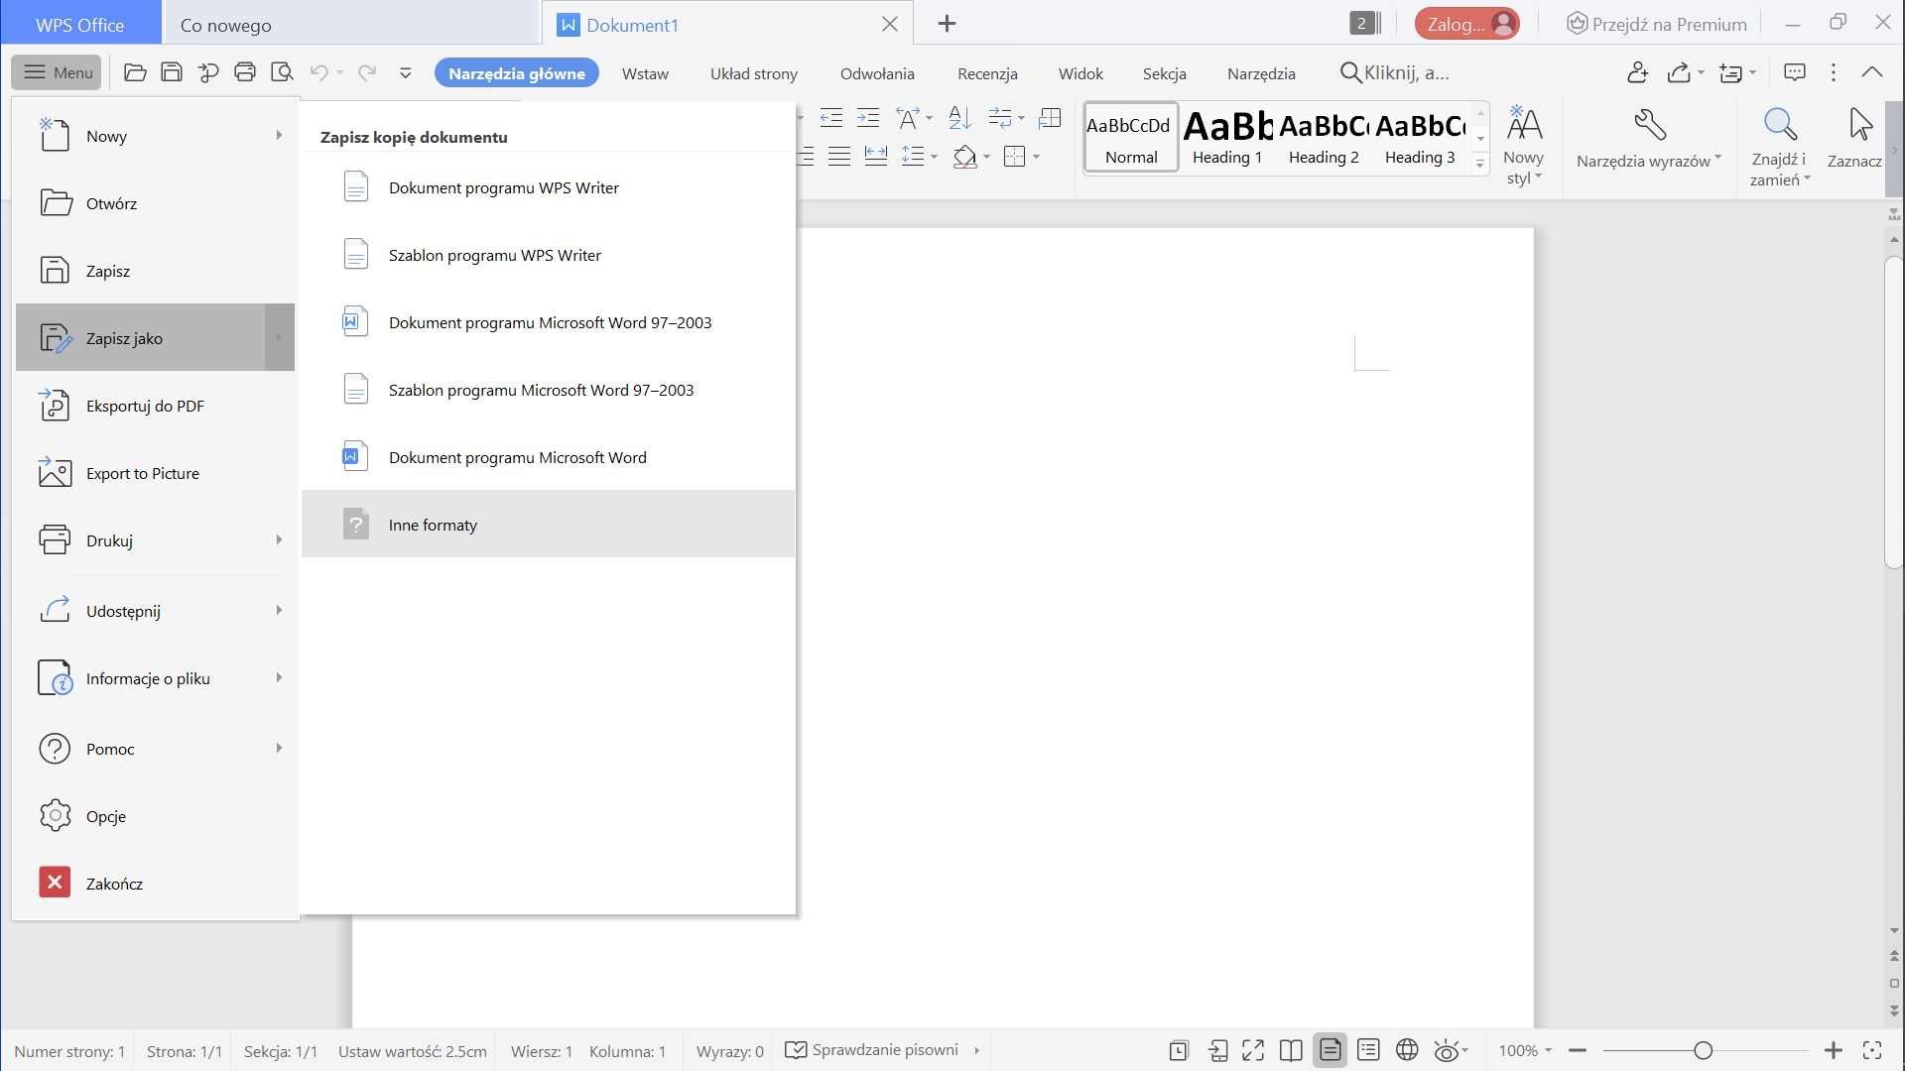Click the Print icon in quick toolbar
This screenshot has height=1071, width=1905.
(245, 72)
